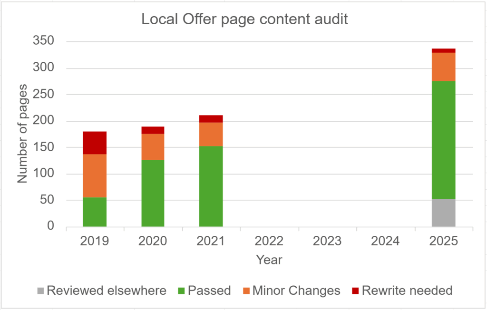The image size is (487, 310).
Task: Click the red 'Rewrite needed' legend swatch
Action: pos(354,291)
